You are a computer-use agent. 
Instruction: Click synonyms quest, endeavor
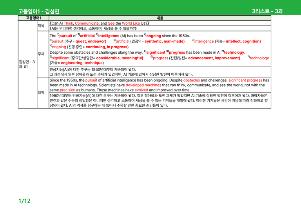click(x=91, y=41)
